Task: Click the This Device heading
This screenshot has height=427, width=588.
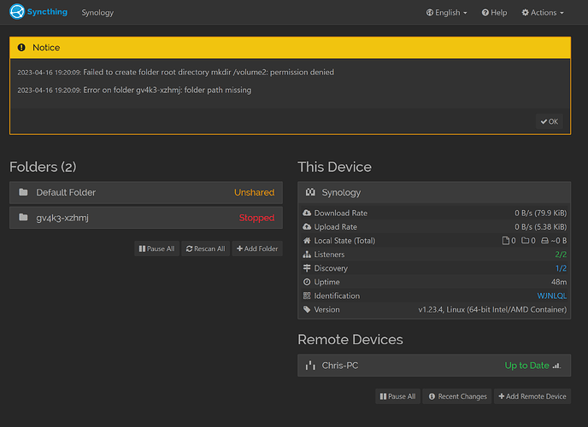Action: click(x=334, y=167)
